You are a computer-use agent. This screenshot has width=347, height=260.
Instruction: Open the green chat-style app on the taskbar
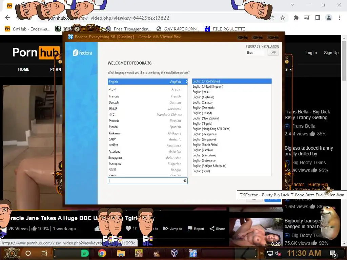click(x=85, y=253)
